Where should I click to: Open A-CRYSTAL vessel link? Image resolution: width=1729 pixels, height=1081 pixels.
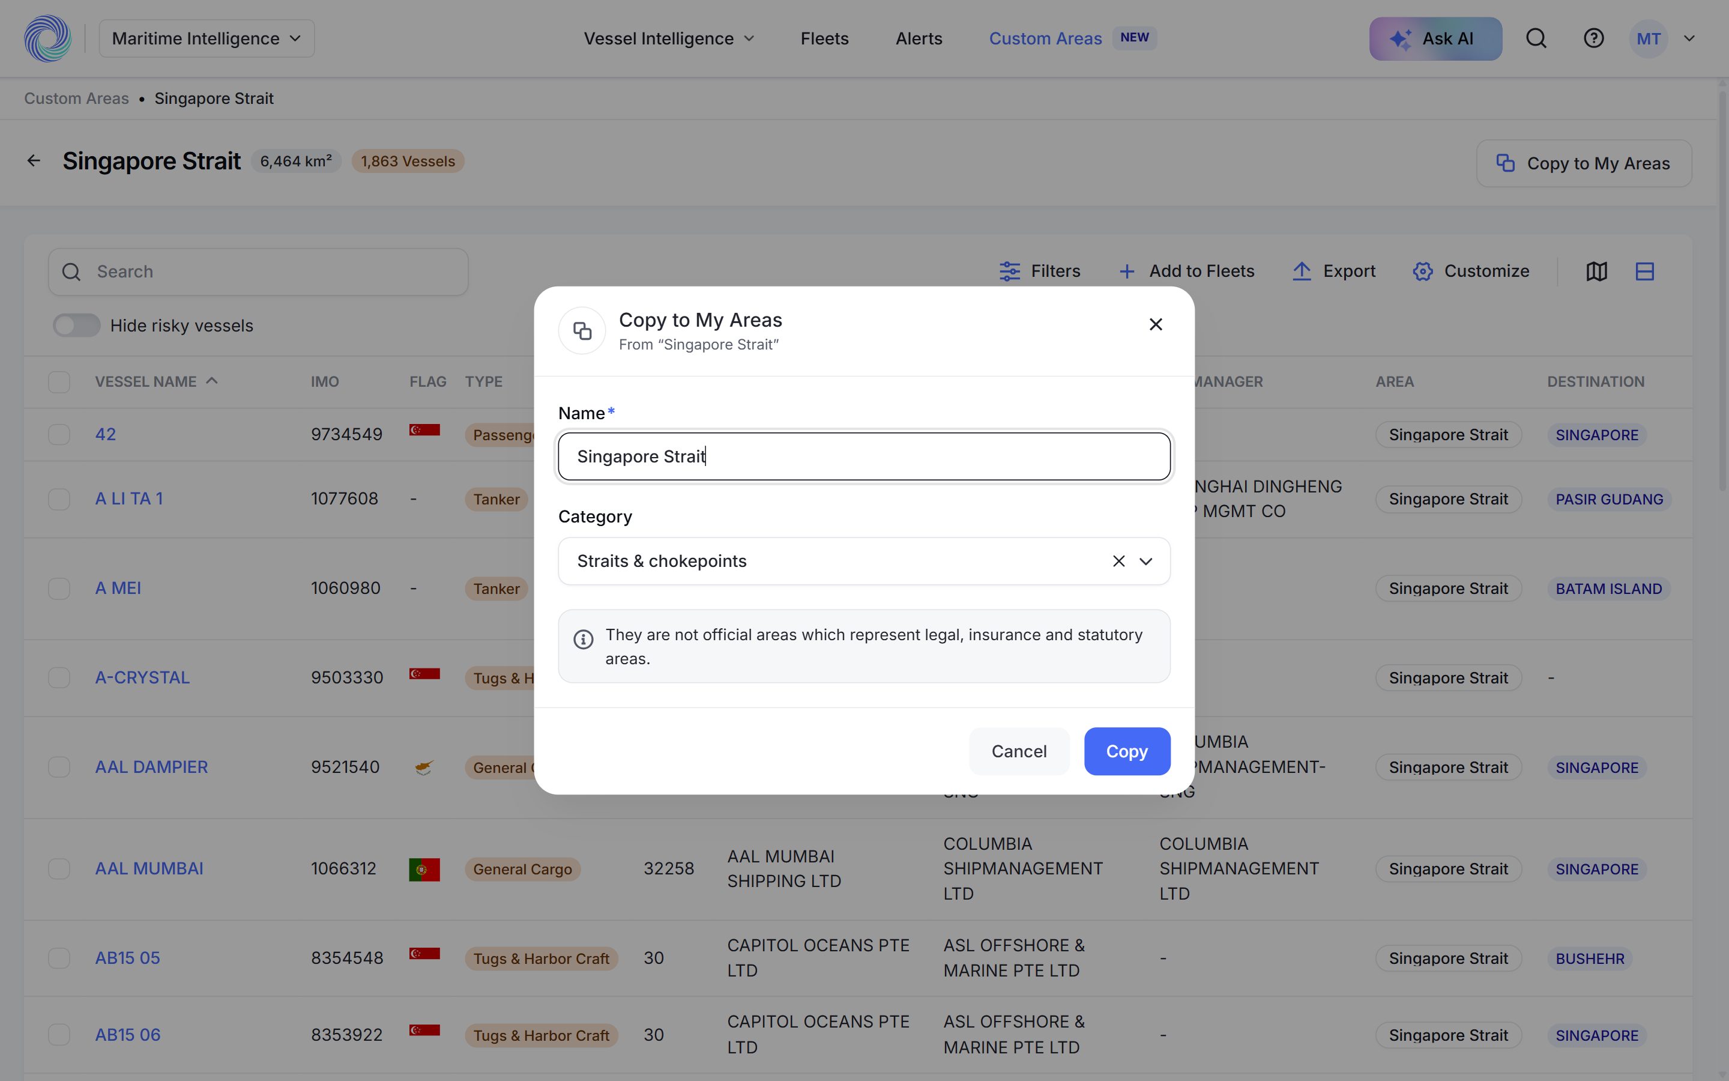(142, 678)
